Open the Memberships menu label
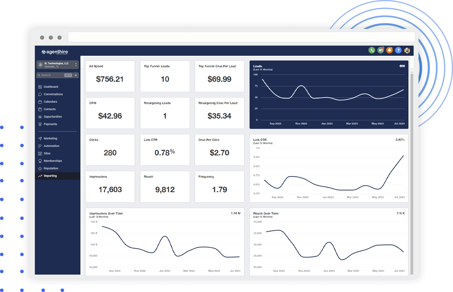 (x=53, y=161)
